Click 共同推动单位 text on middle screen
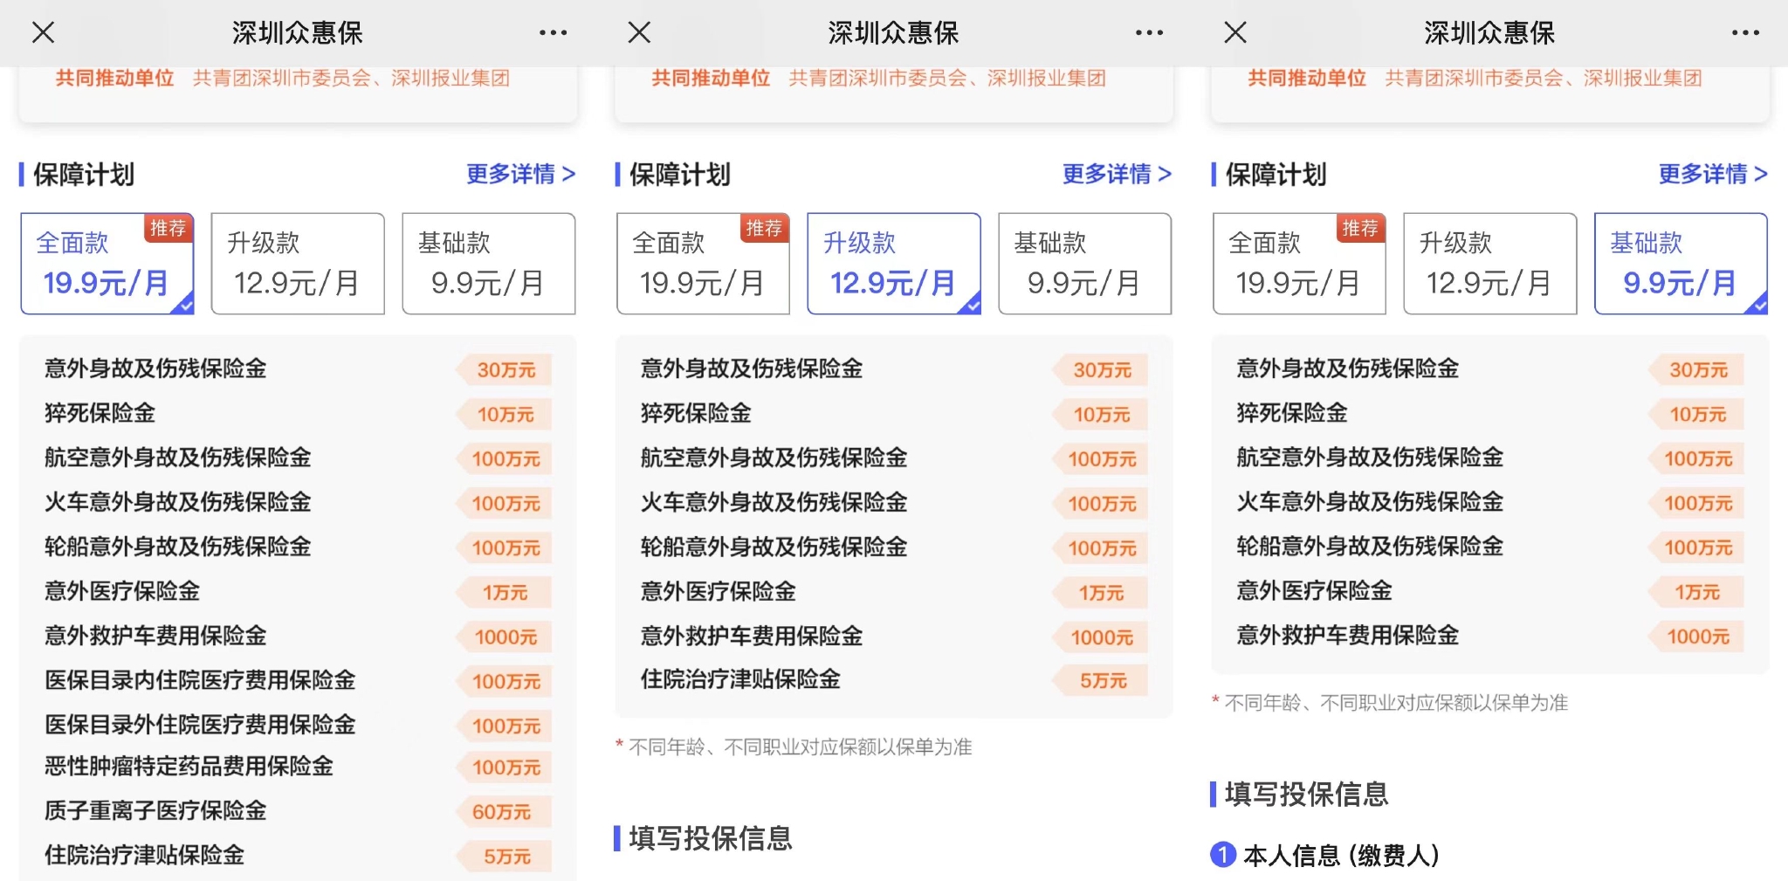Image resolution: width=1788 pixels, height=881 pixels. click(711, 79)
